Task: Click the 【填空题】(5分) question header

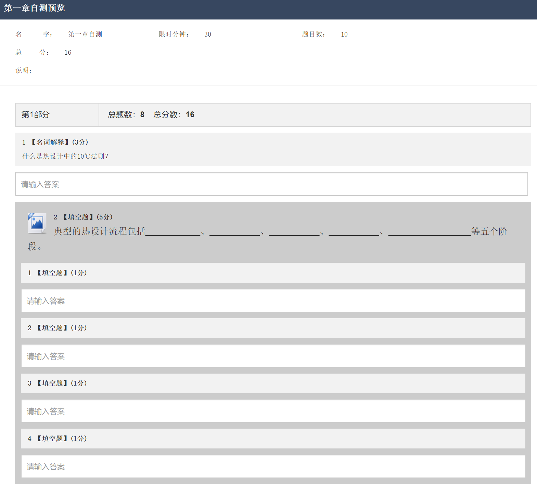Action: [87, 217]
